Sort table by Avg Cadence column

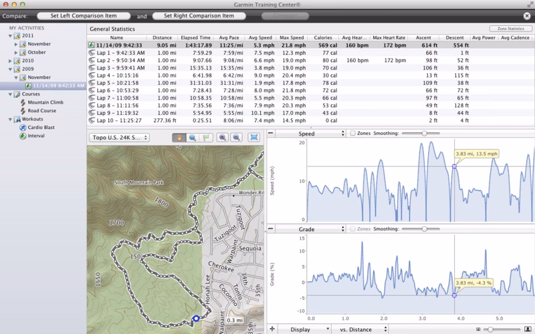[x=515, y=37]
